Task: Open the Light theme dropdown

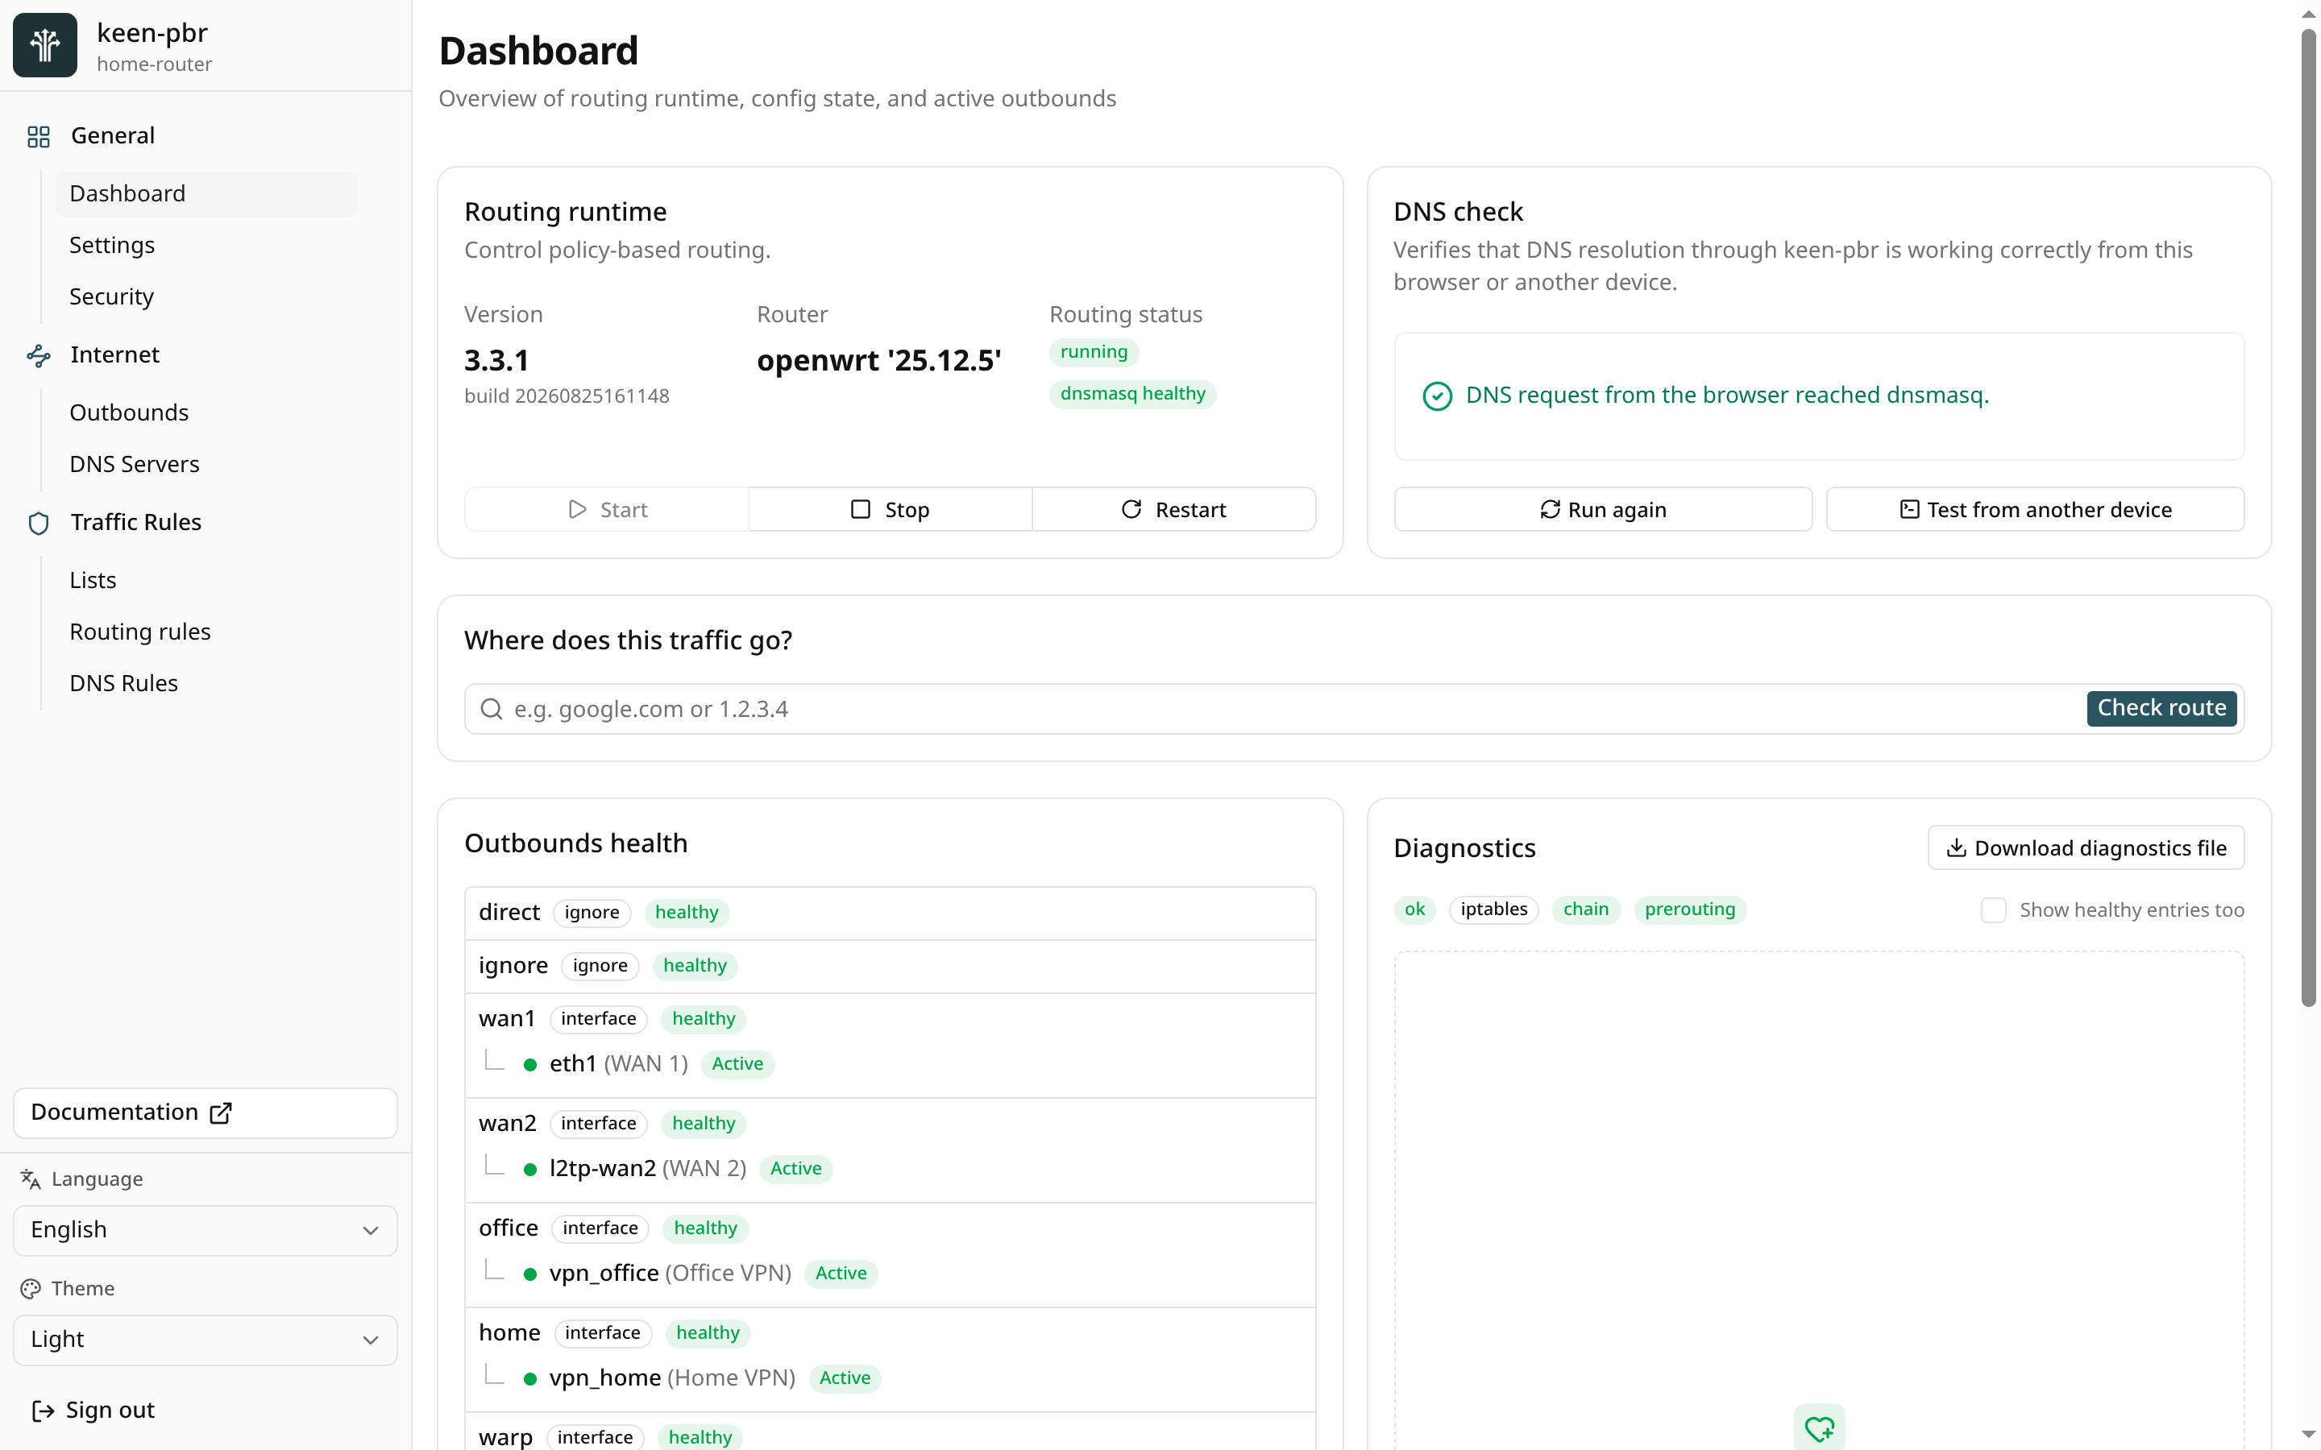Action: pos(206,1340)
